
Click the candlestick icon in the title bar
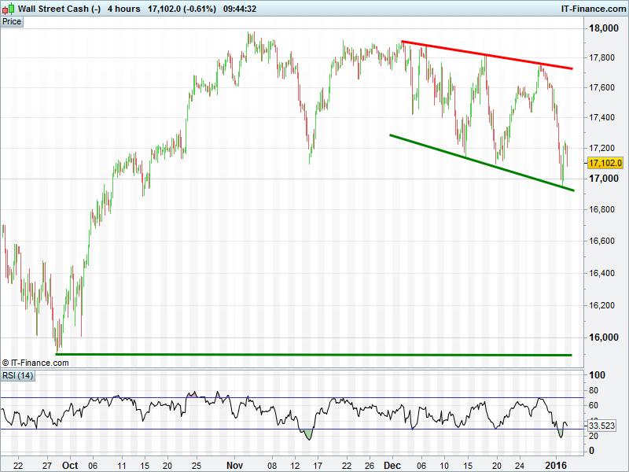(x=9, y=9)
